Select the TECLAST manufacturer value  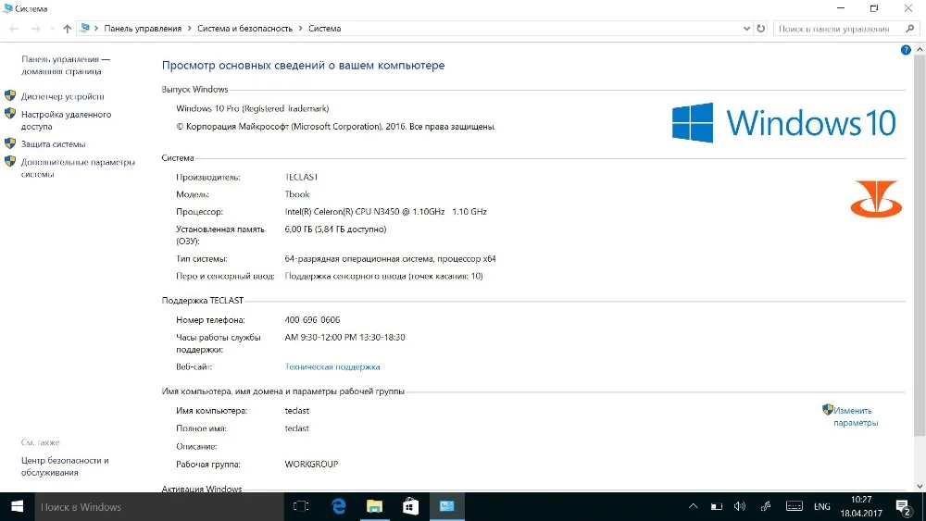[301, 177]
